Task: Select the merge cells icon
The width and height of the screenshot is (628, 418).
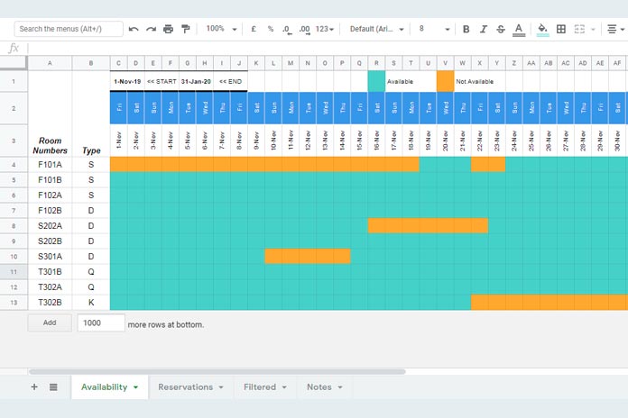Action: click(x=579, y=29)
